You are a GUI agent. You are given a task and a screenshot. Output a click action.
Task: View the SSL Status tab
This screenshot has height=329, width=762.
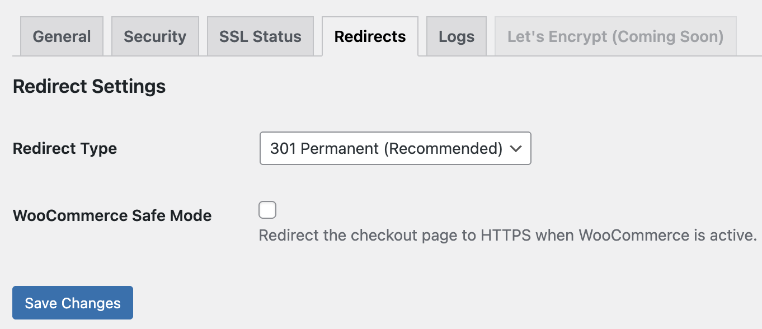(260, 36)
